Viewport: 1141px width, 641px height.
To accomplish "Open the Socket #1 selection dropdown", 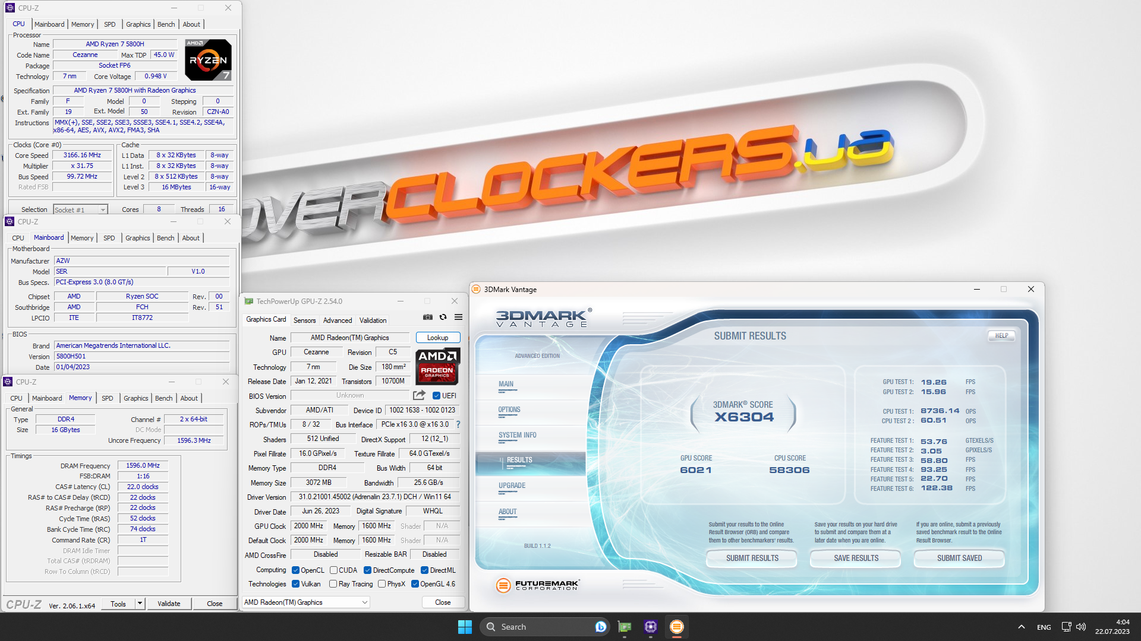I will (80, 210).
